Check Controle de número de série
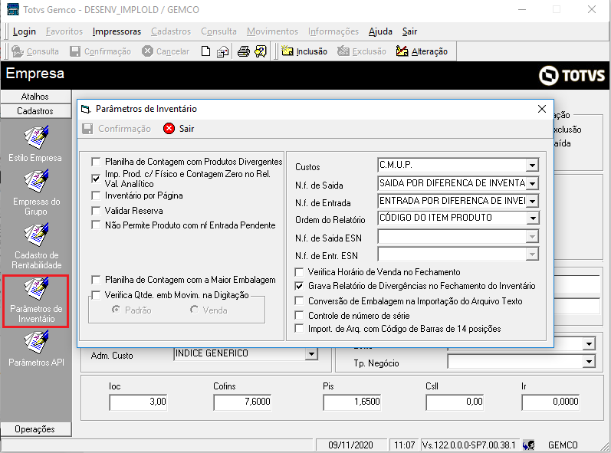The image size is (611, 453). point(299,315)
